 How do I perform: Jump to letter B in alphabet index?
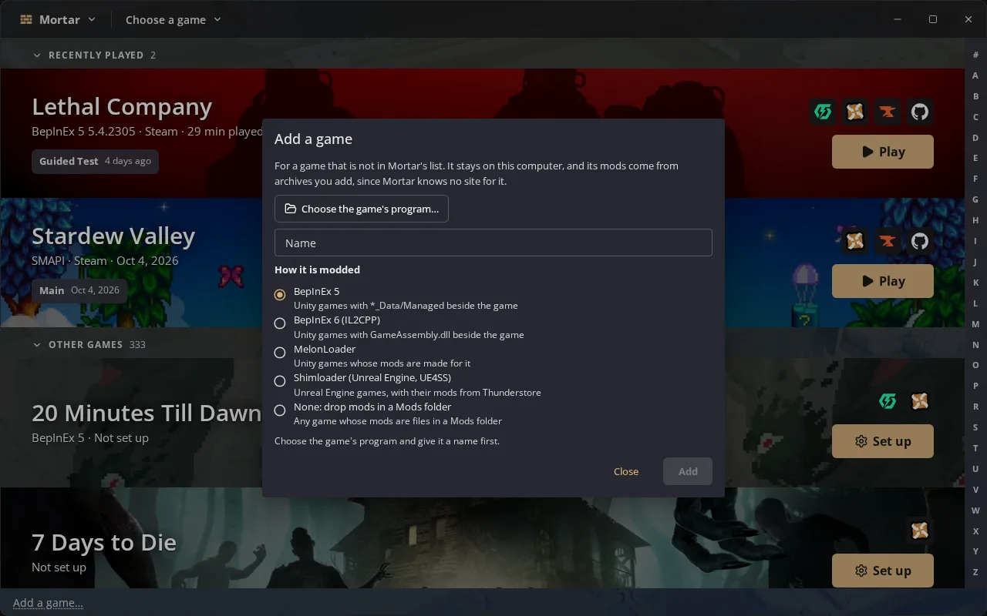[975, 96]
